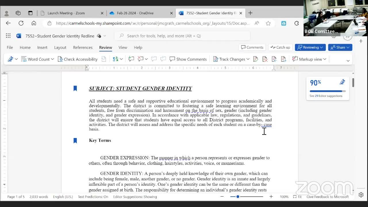Image resolution: width=368 pixels, height=207 pixels.
Task: Open the Office app launcher grid
Action: pos(8,36)
